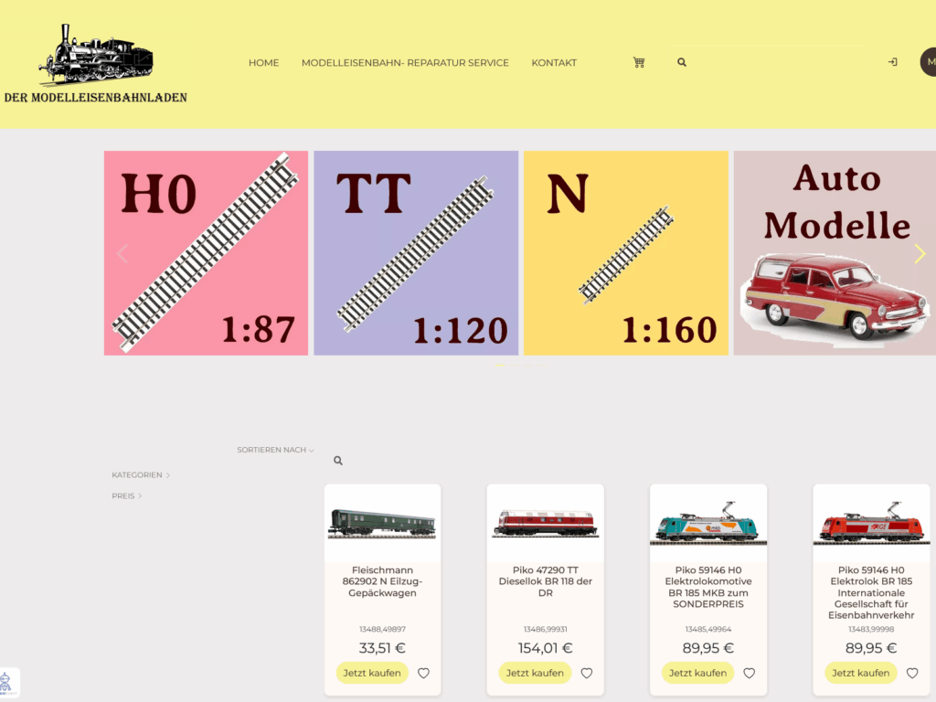The height and width of the screenshot is (702, 936).
Task: Open the BR 185 MKB zum SONDERPREIS title
Action: click(x=708, y=587)
